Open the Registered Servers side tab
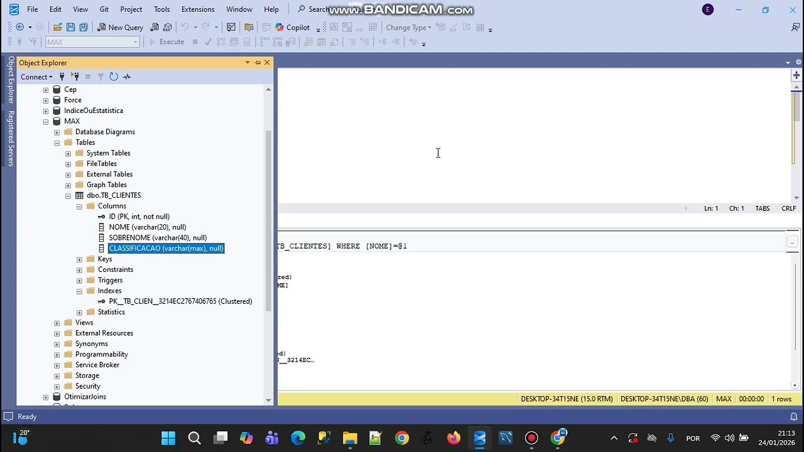804x452 pixels. coord(11,139)
